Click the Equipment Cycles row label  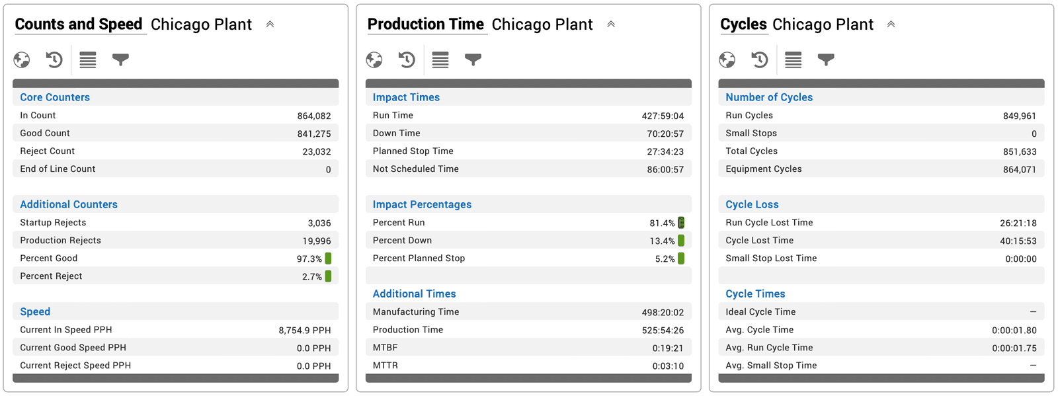764,169
